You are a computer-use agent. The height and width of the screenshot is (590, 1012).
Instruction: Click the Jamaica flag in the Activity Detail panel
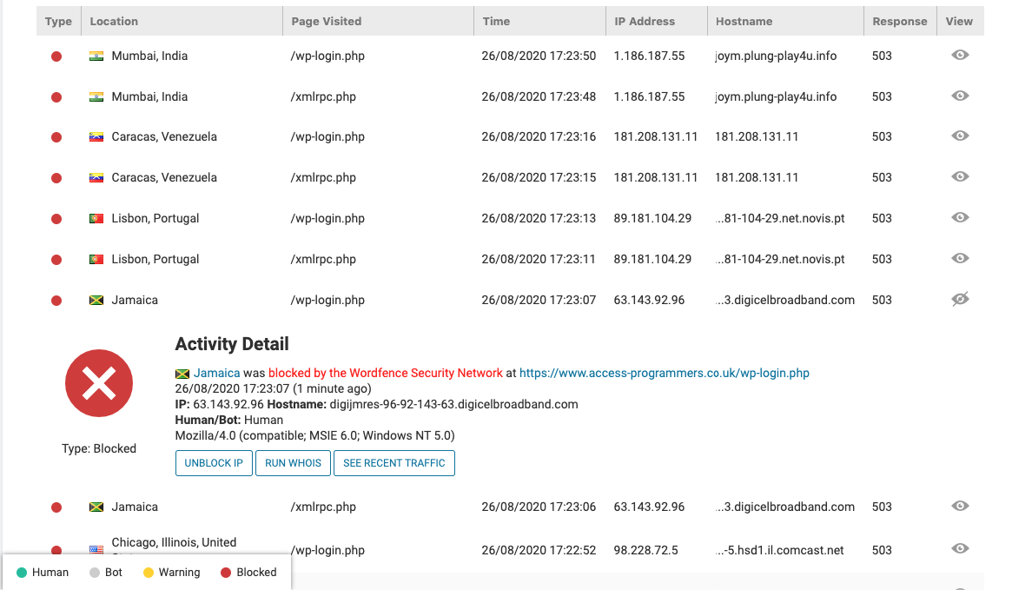tap(182, 373)
